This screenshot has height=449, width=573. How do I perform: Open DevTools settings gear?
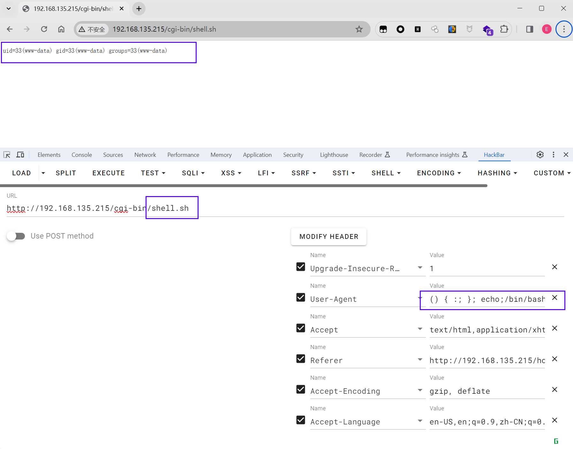click(x=540, y=155)
